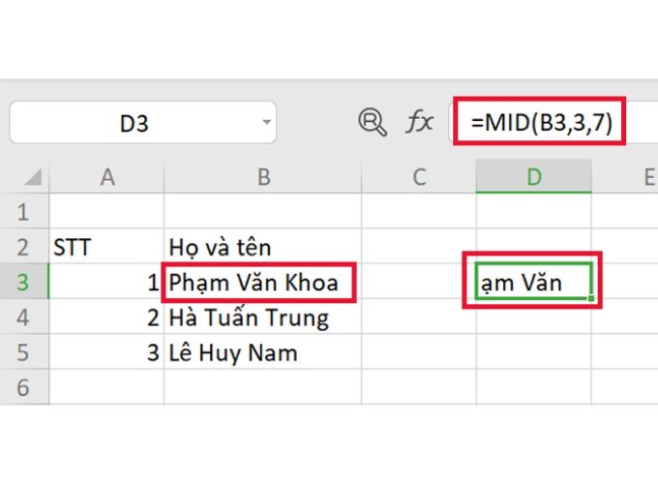
Task: Select column C header
Action: [418, 176]
